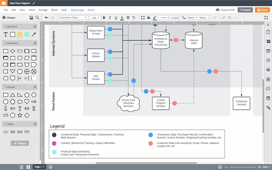
Task: Click the redo arrow icon
Action: 53,17
